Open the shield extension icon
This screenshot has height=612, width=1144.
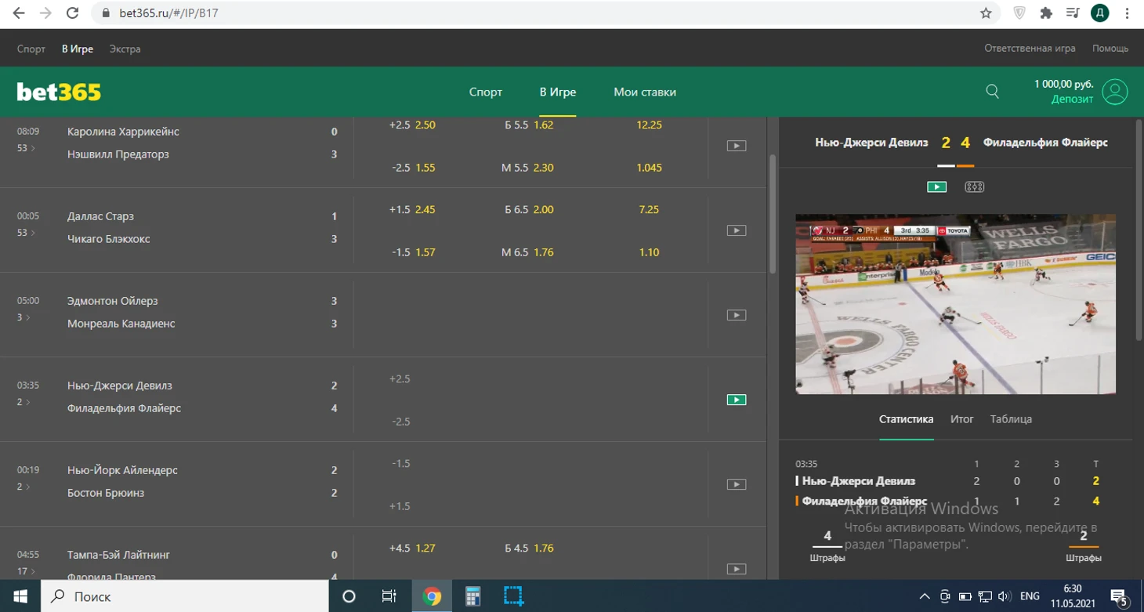tap(1019, 13)
